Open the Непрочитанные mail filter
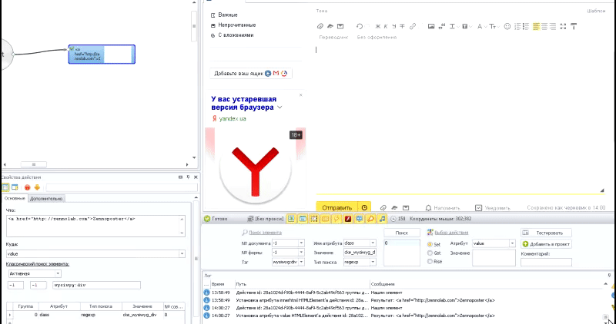616x324 pixels. click(x=237, y=25)
